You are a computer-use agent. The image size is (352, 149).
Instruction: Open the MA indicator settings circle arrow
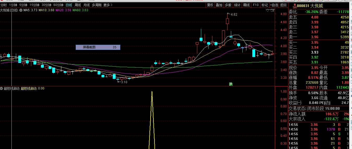21,10
